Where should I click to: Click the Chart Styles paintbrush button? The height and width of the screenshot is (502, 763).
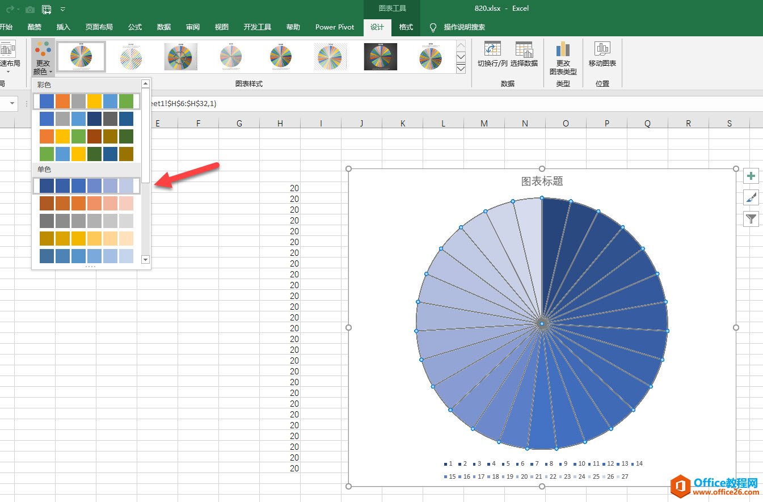(751, 197)
